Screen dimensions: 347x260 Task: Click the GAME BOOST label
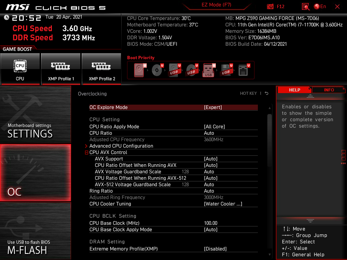coord(17,49)
